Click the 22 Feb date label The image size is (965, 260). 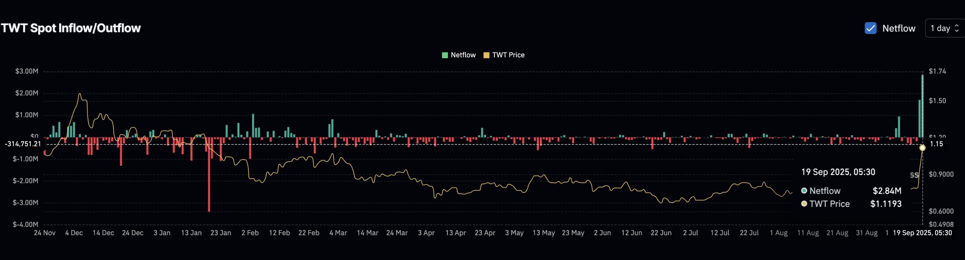(309, 233)
